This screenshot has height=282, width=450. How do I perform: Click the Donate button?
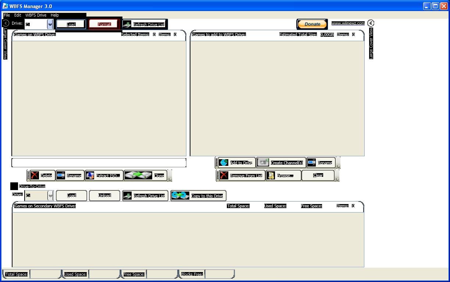(x=312, y=24)
